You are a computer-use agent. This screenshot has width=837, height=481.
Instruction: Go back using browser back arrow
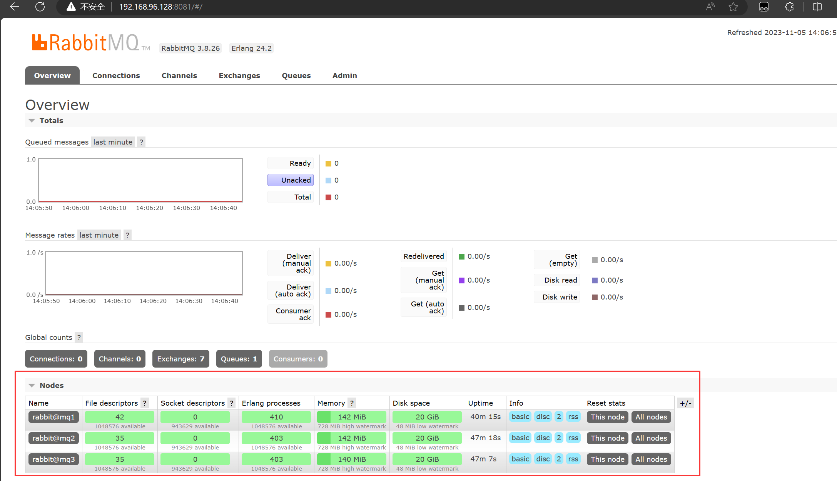click(x=15, y=7)
